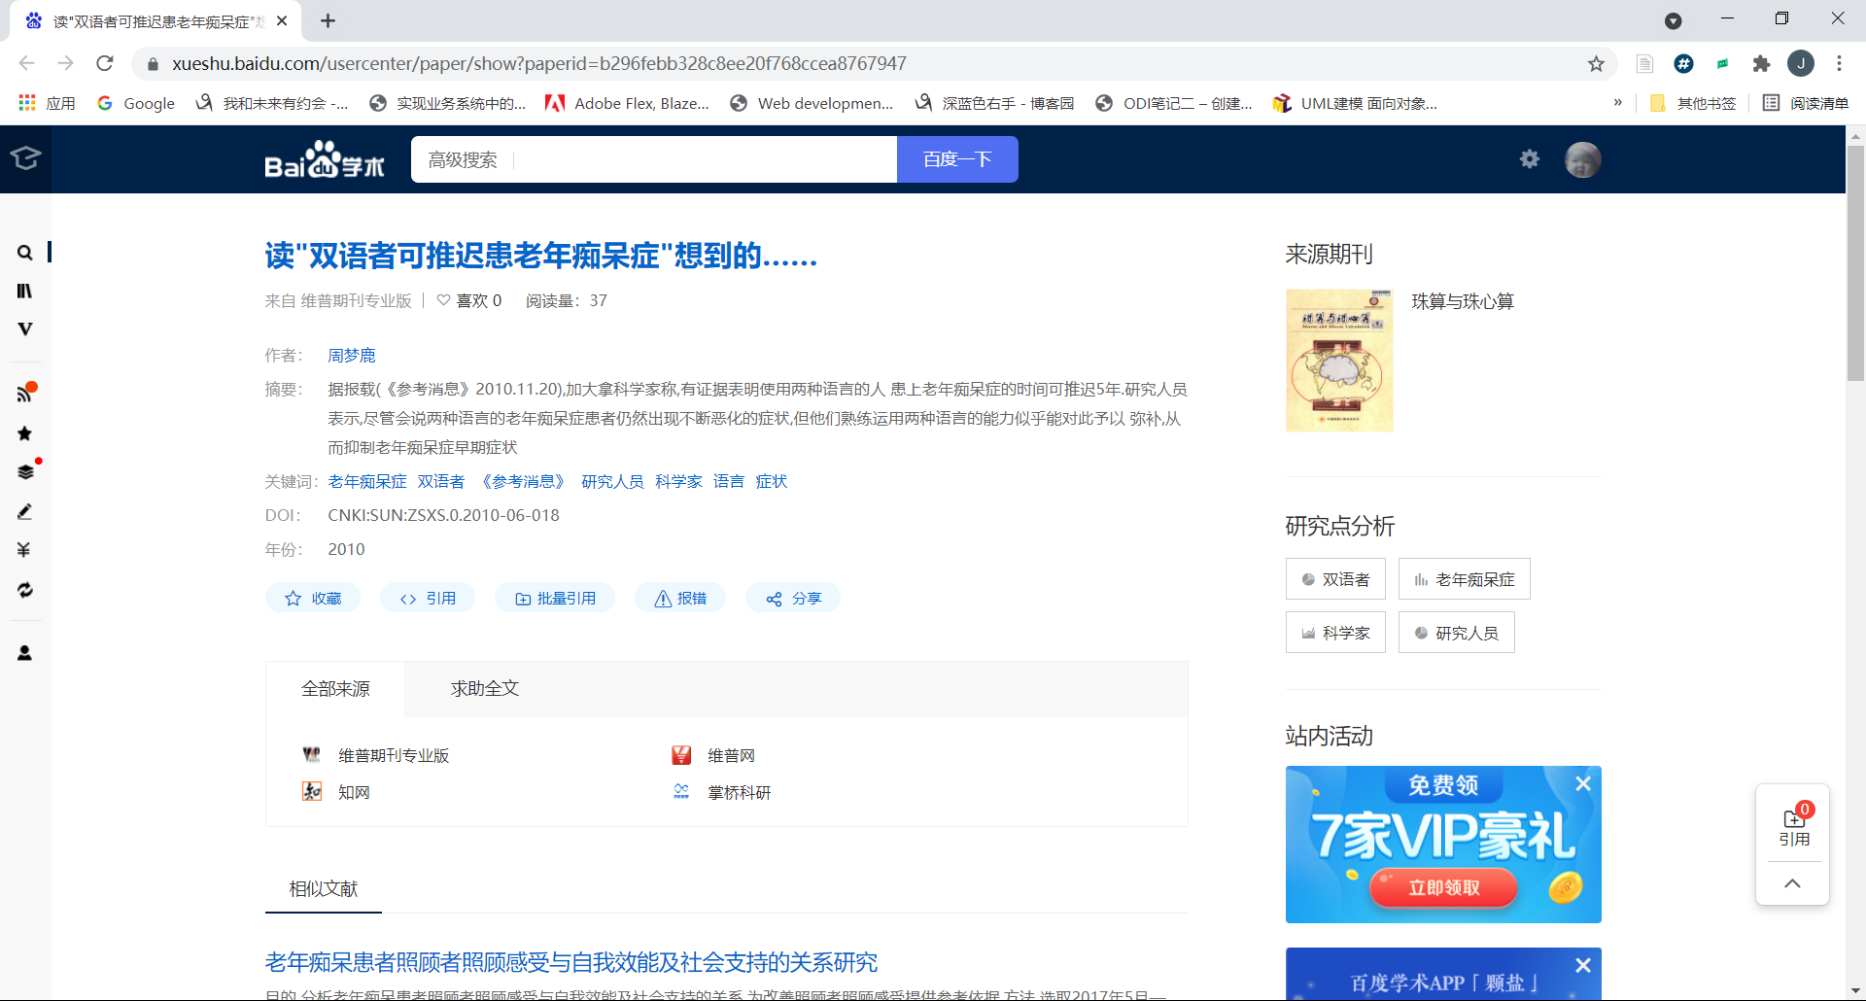This screenshot has height=1001, width=1866.
Task: Click the 双语者 research analysis tag
Action: (x=1335, y=579)
